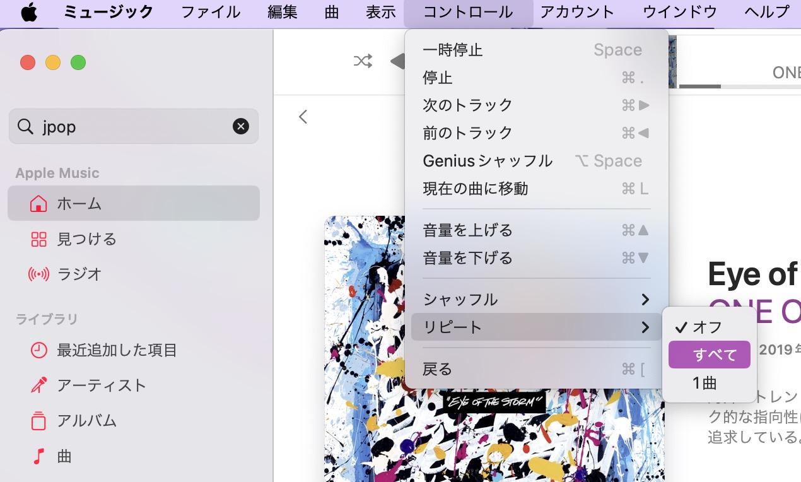Screen dimensions: 801x482
Task: Set repeat to すべて
Action: [710, 355]
